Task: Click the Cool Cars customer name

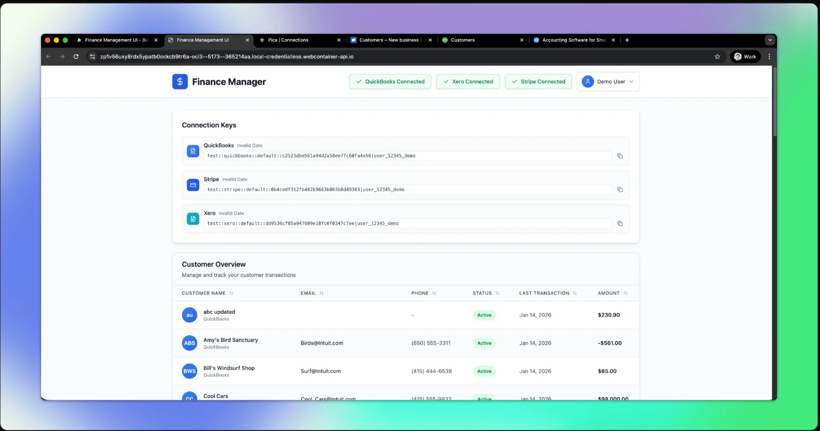Action: 215,396
